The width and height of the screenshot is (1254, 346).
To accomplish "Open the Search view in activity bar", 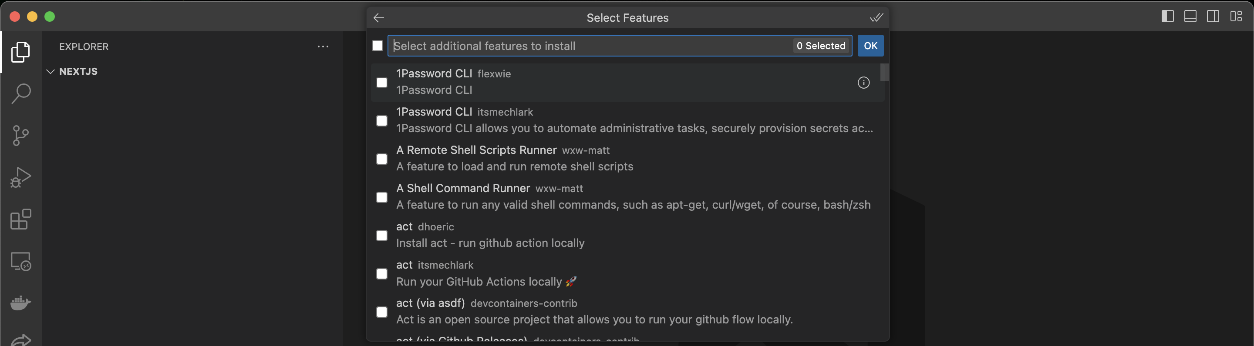I will click(x=21, y=93).
